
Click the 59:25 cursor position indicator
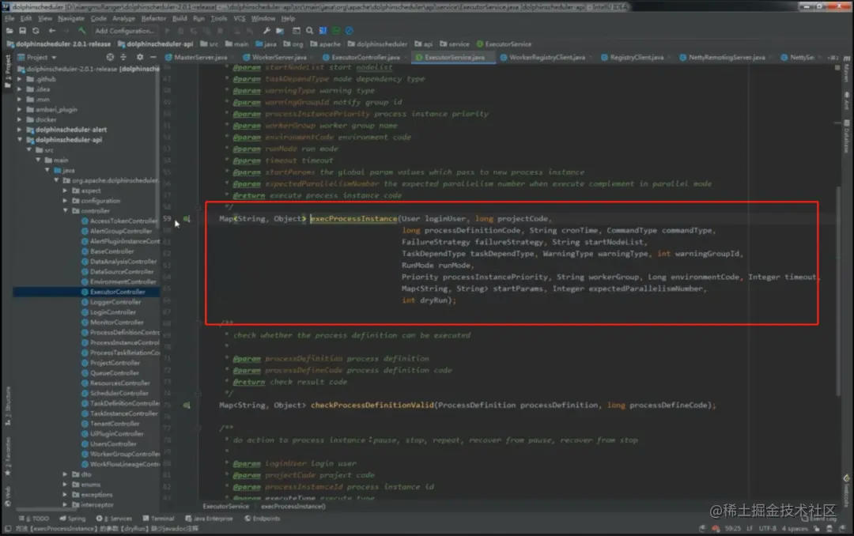(x=732, y=528)
